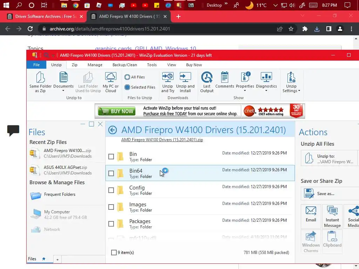
Task: Click the back arrow beside the archive title
Action: 113,130
